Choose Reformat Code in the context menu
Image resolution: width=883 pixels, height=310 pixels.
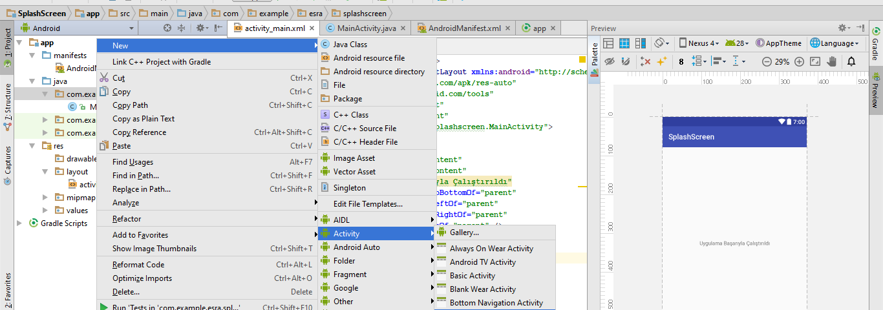point(207,265)
